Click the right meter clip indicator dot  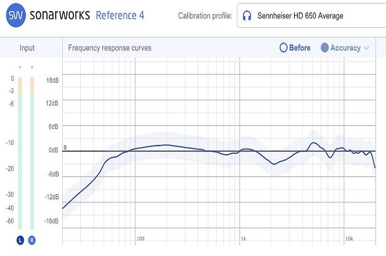31,67
